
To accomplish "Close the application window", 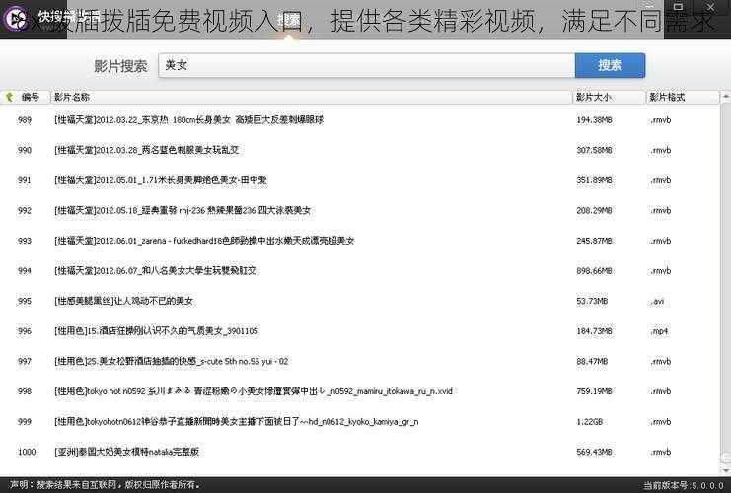I will point(710,7).
